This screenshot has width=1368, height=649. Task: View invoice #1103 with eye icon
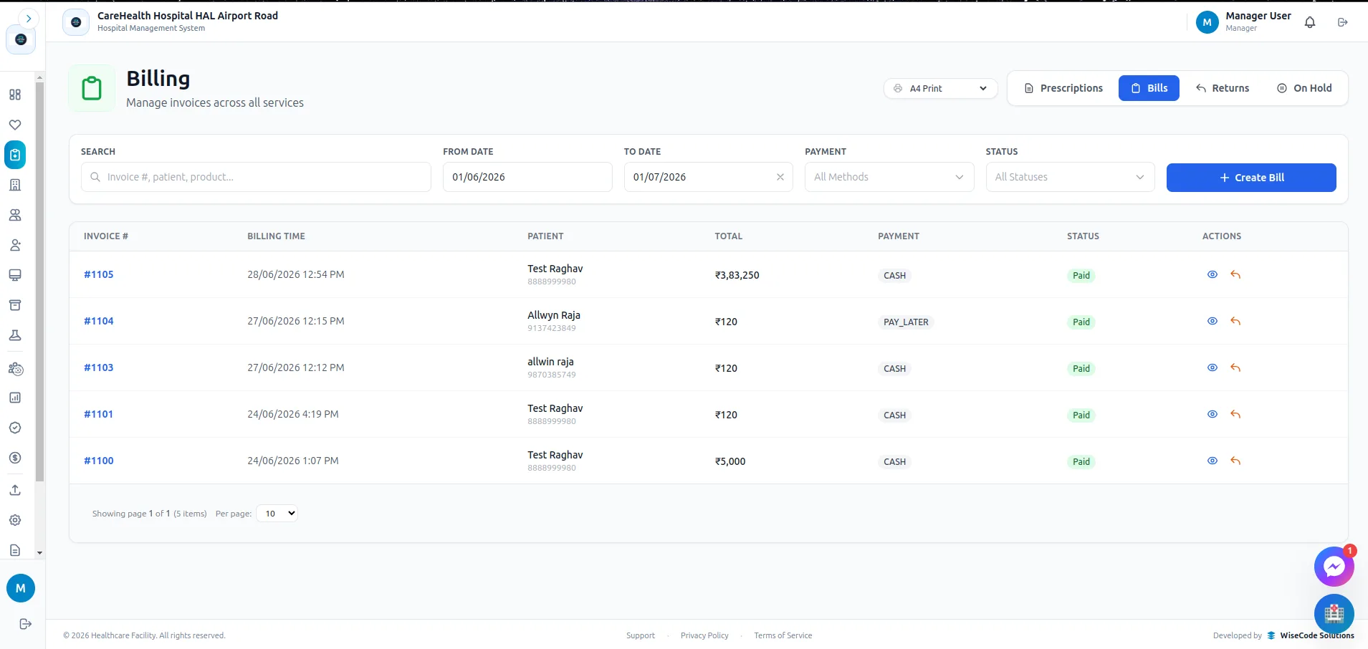click(1212, 367)
